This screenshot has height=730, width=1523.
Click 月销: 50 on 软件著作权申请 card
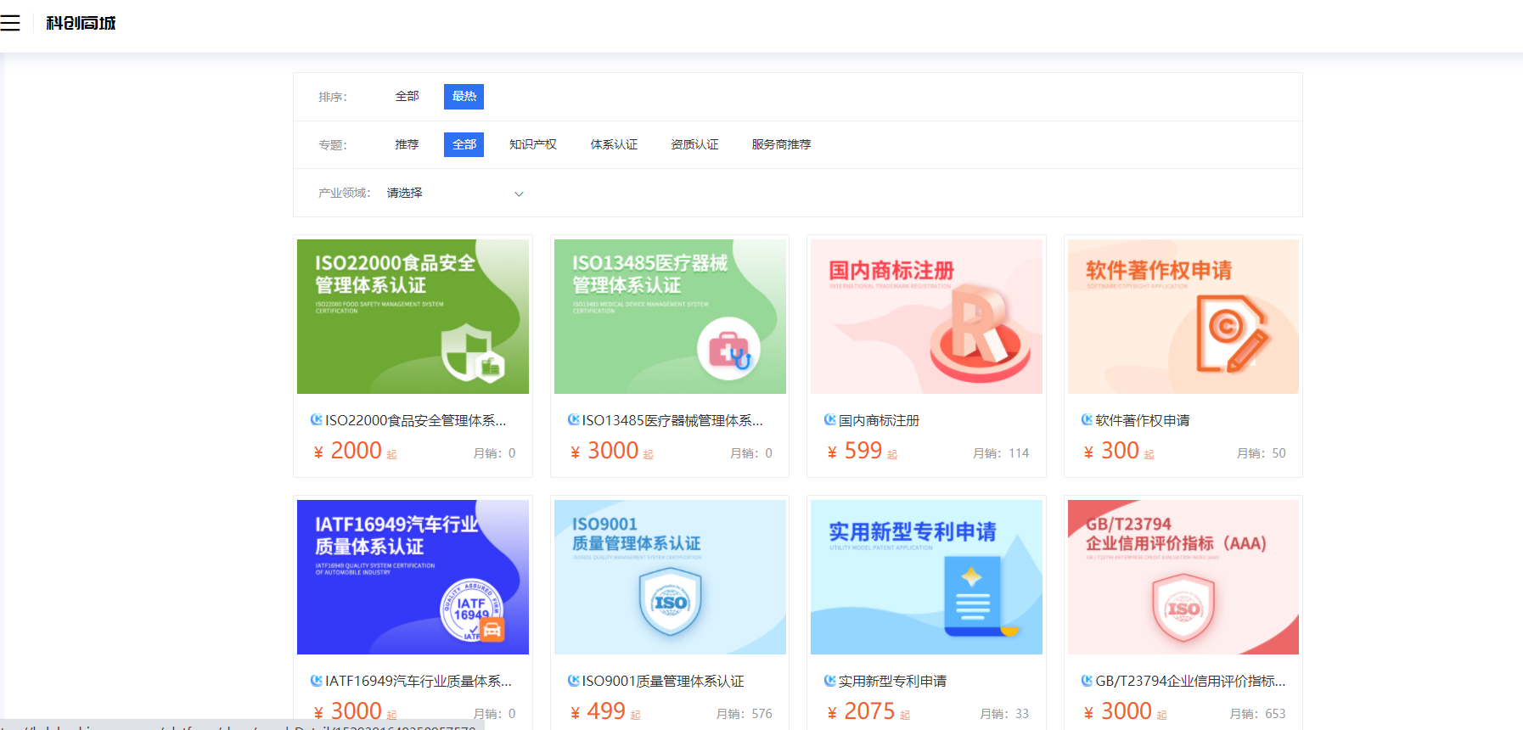coord(1262,453)
